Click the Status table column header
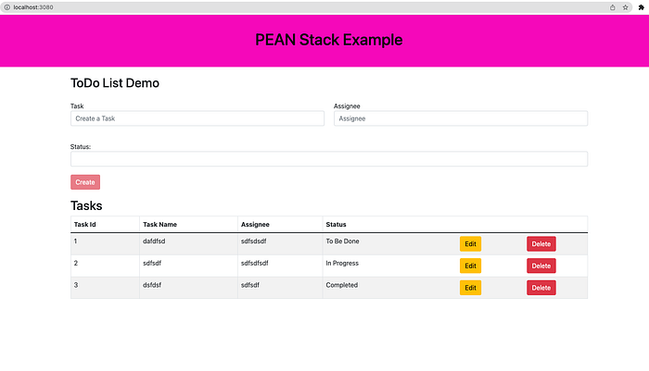 (336, 224)
